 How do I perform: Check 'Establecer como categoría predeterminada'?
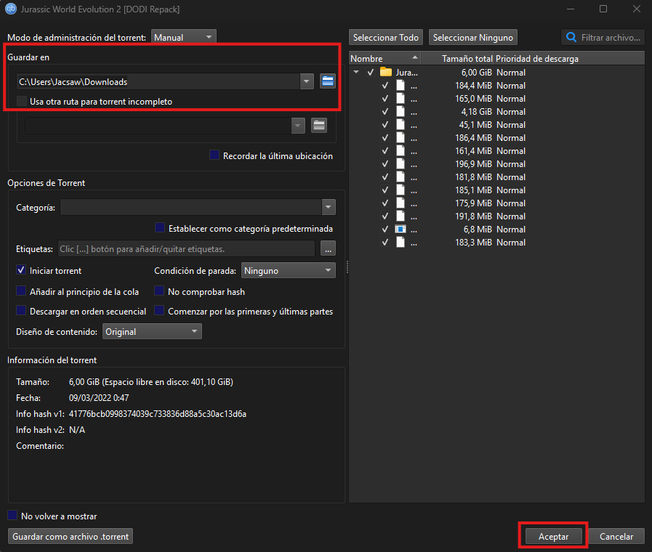pos(160,227)
